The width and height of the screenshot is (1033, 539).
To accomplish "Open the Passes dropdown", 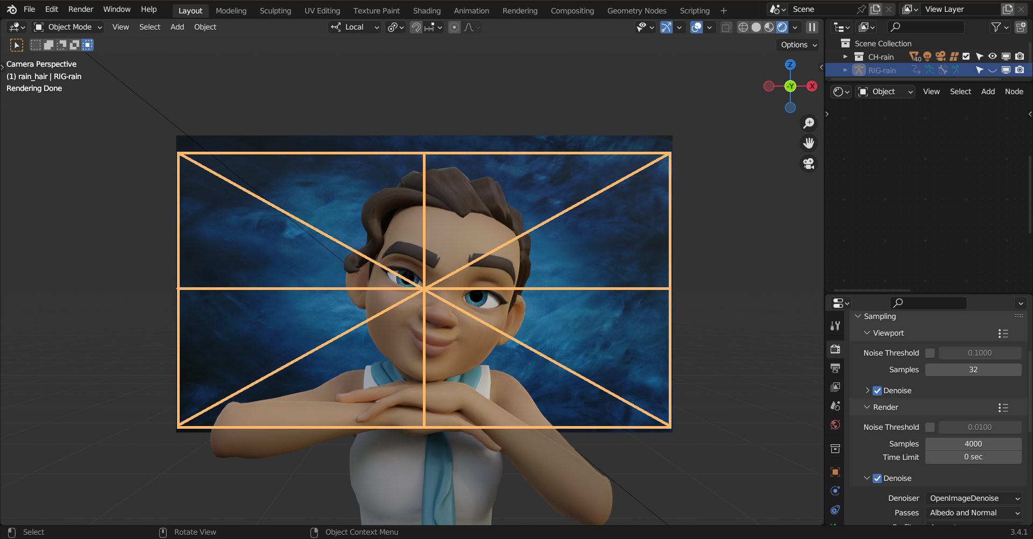I will pyautogui.click(x=973, y=513).
